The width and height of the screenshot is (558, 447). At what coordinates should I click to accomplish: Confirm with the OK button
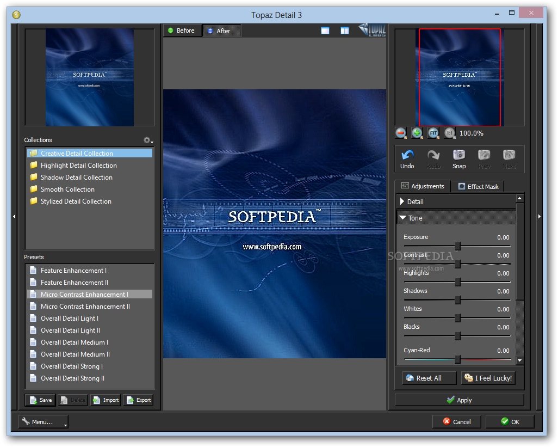pos(510,422)
